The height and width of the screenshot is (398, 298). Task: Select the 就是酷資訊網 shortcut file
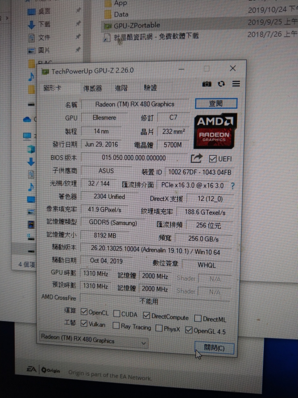pos(151,37)
